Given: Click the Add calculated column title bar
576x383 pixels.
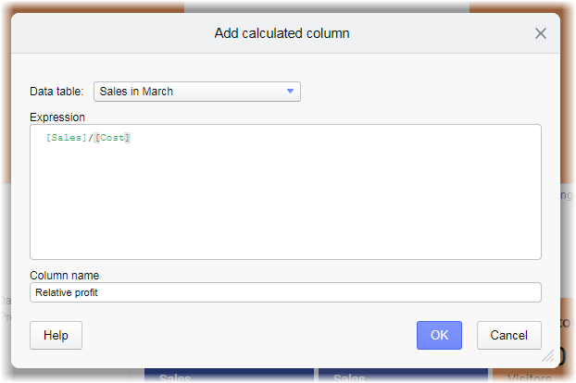Looking at the screenshot, I should point(282,33).
